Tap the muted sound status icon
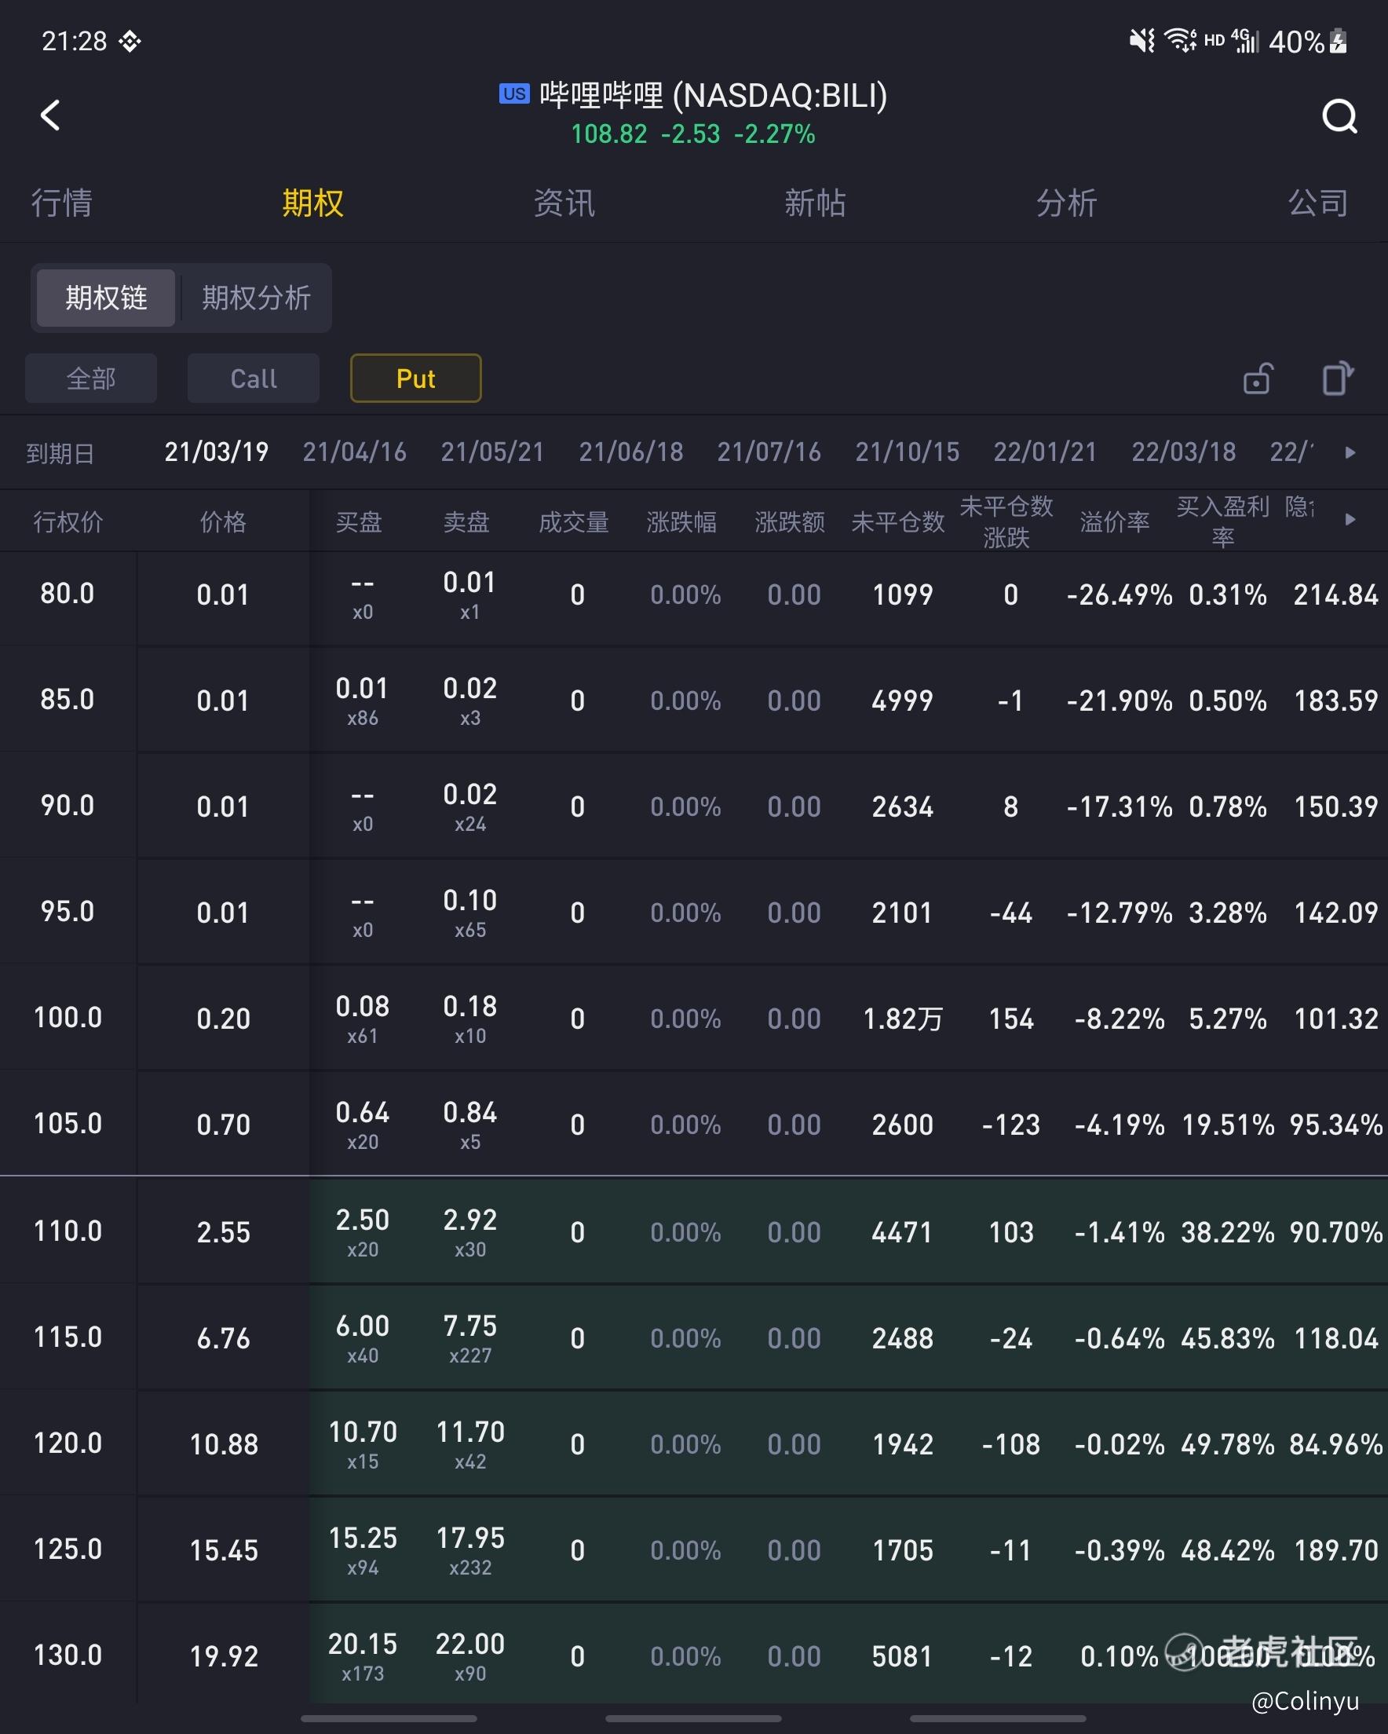Image resolution: width=1388 pixels, height=1734 pixels. (x=1142, y=39)
